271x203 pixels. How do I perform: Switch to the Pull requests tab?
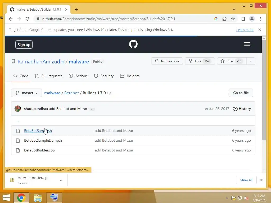pos(48,76)
